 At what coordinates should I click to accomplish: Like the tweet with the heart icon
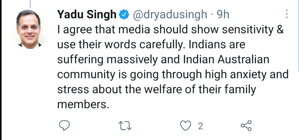click(185, 126)
